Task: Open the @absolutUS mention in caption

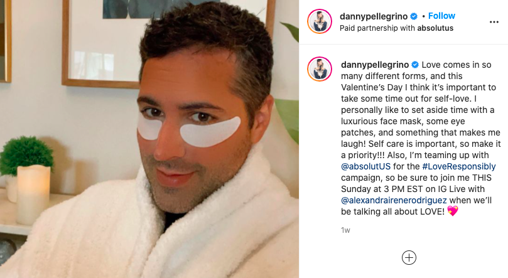Action: [x=366, y=166]
